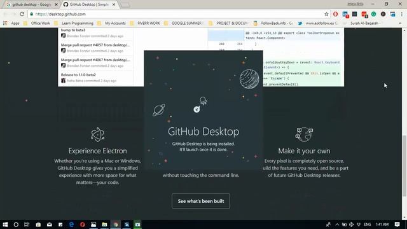This screenshot has height=229, width=407.
Task: Expand the overflow bookmarks chevron
Action: pos(400,23)
